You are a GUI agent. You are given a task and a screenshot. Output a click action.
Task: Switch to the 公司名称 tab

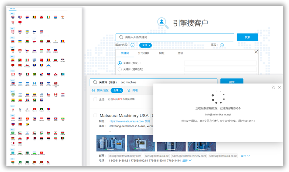click(x=143, y=53)
